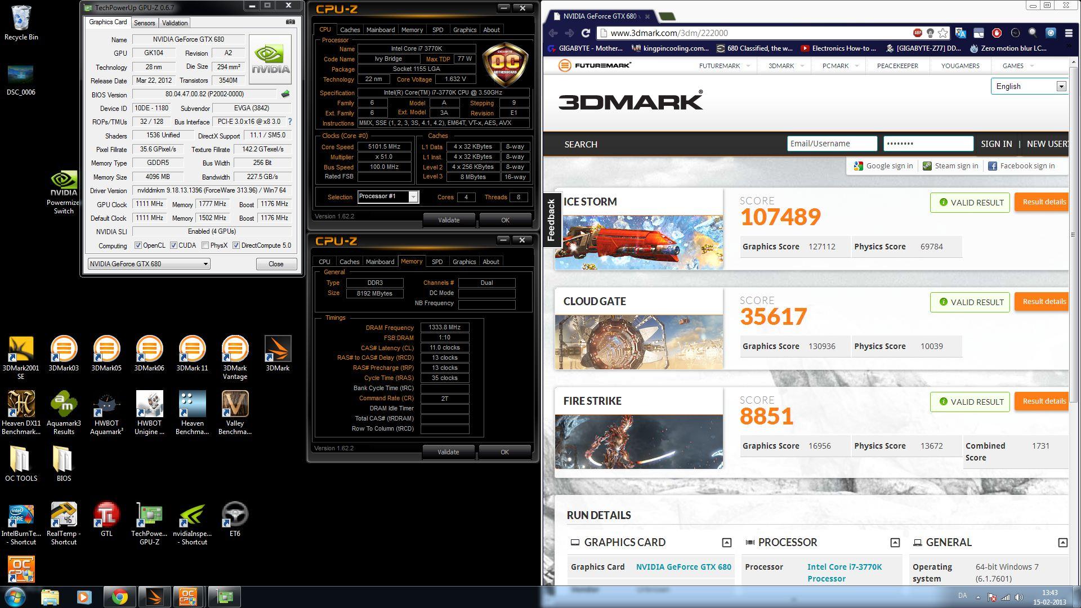
Task: Launch 3DMark 11 desktop shortcut
Action: point(192,354)
